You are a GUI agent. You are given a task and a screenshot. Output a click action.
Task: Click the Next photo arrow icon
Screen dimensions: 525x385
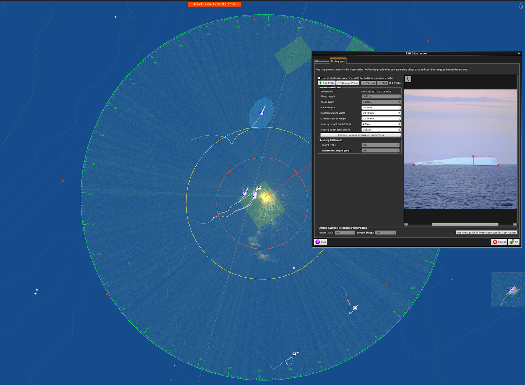coord(380,83)
